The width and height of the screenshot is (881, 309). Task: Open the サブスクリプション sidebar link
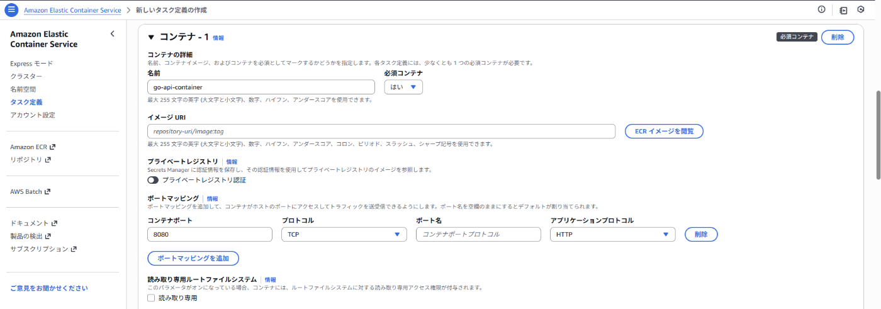(39, 249)
